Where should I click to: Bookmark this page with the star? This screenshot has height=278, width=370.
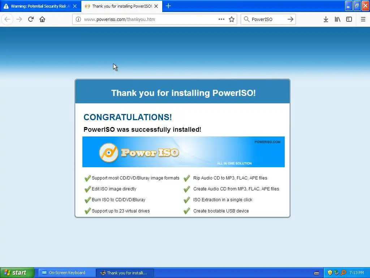click(232, 20)
